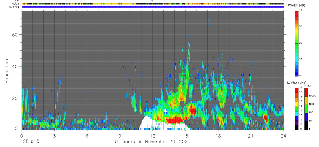Click the multicolored Noise strip at top

click(x=153, y=4)
